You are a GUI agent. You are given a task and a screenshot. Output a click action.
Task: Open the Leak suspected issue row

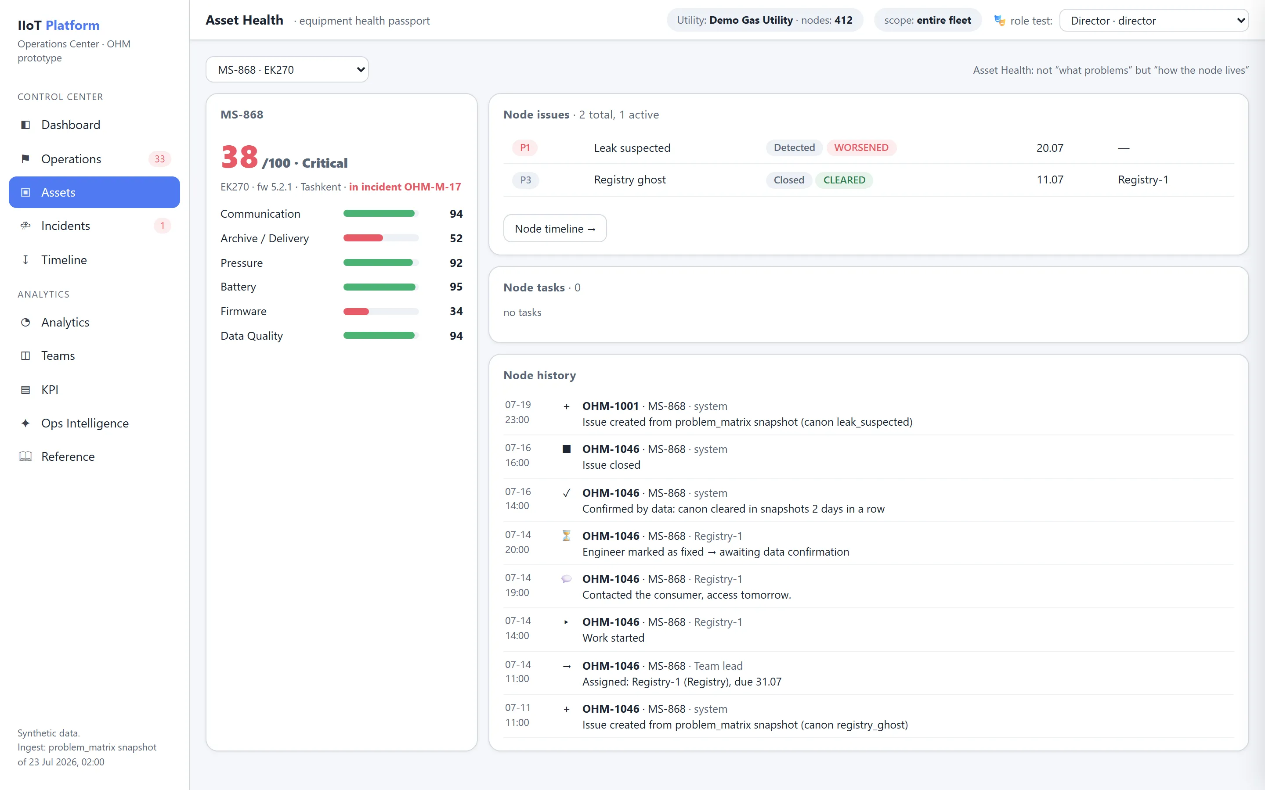[868, 148]
